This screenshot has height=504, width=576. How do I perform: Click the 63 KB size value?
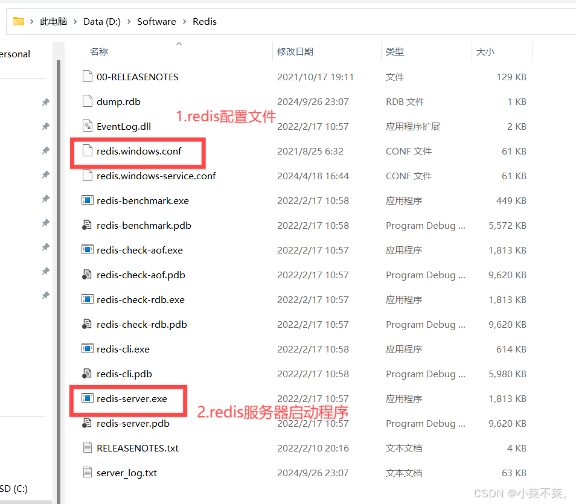(x=514, y=473)
